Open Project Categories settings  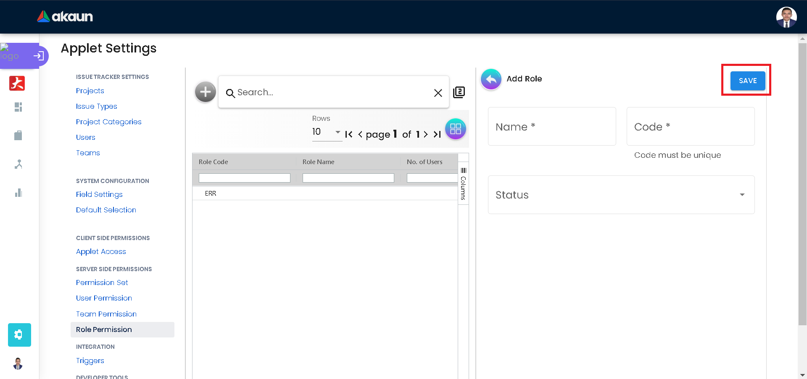[x=109, y=122]
